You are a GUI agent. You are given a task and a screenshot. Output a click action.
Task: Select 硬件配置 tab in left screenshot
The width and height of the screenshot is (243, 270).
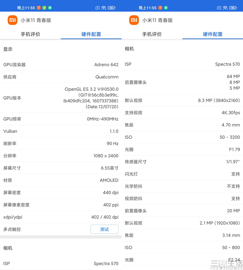pos(91,34)
